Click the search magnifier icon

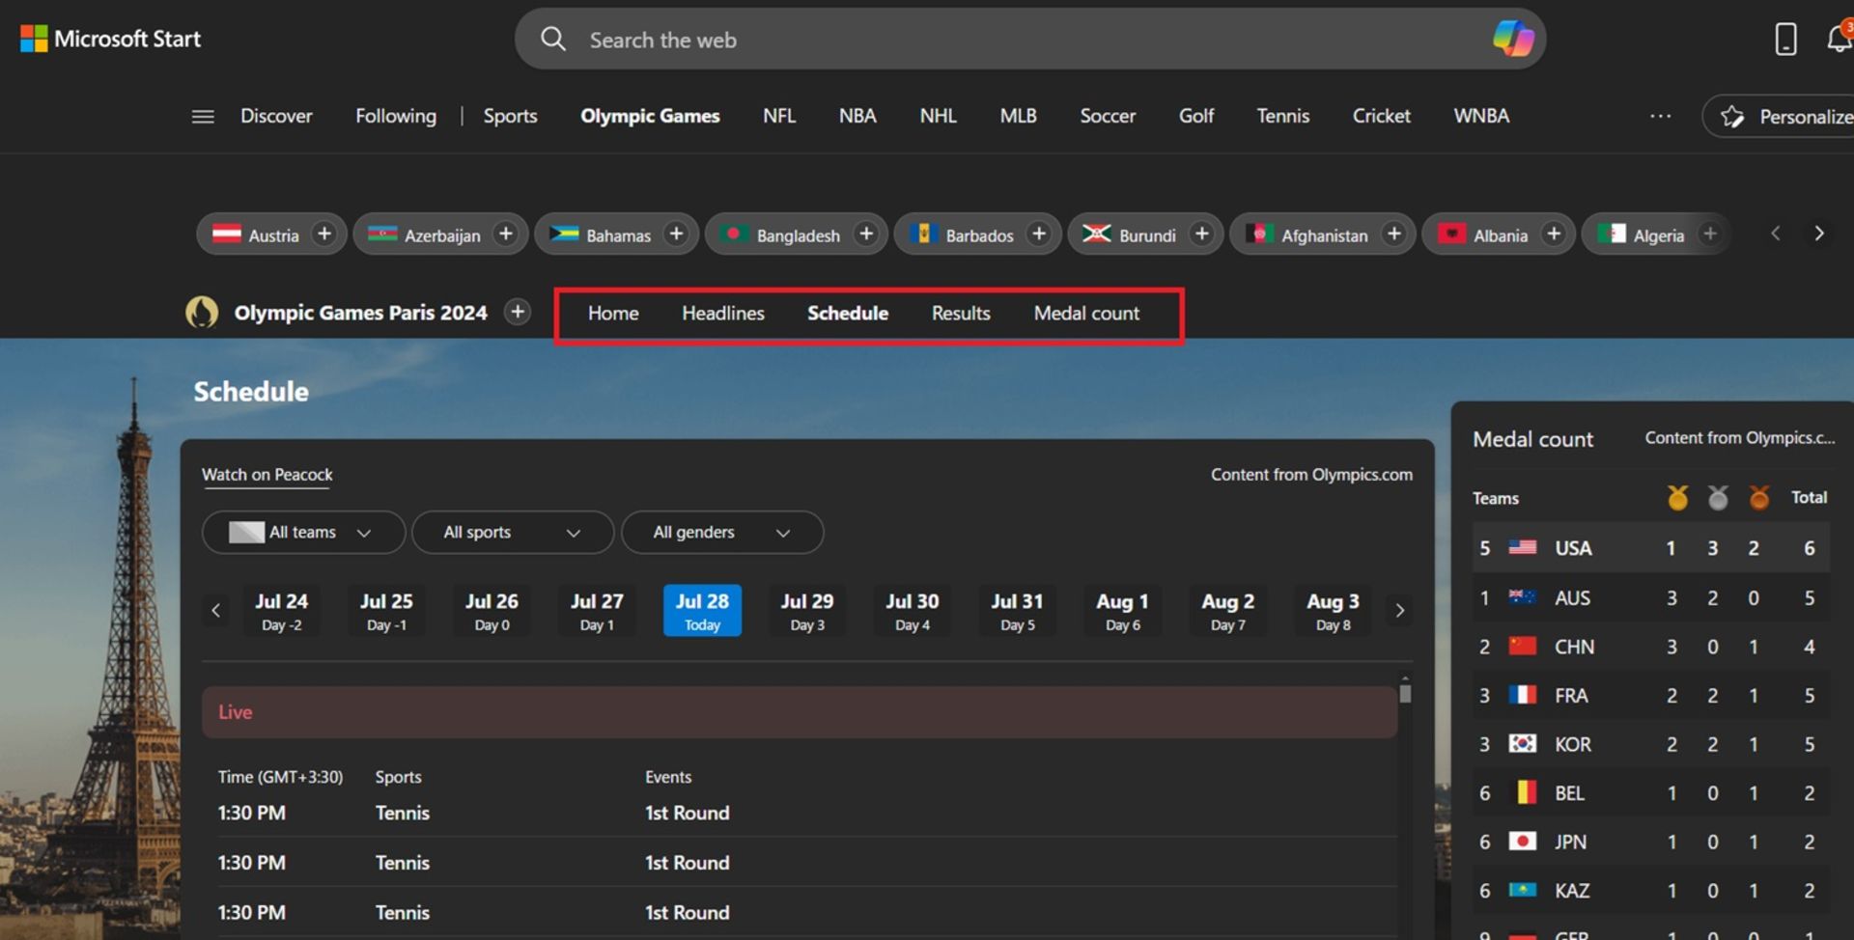553,39
